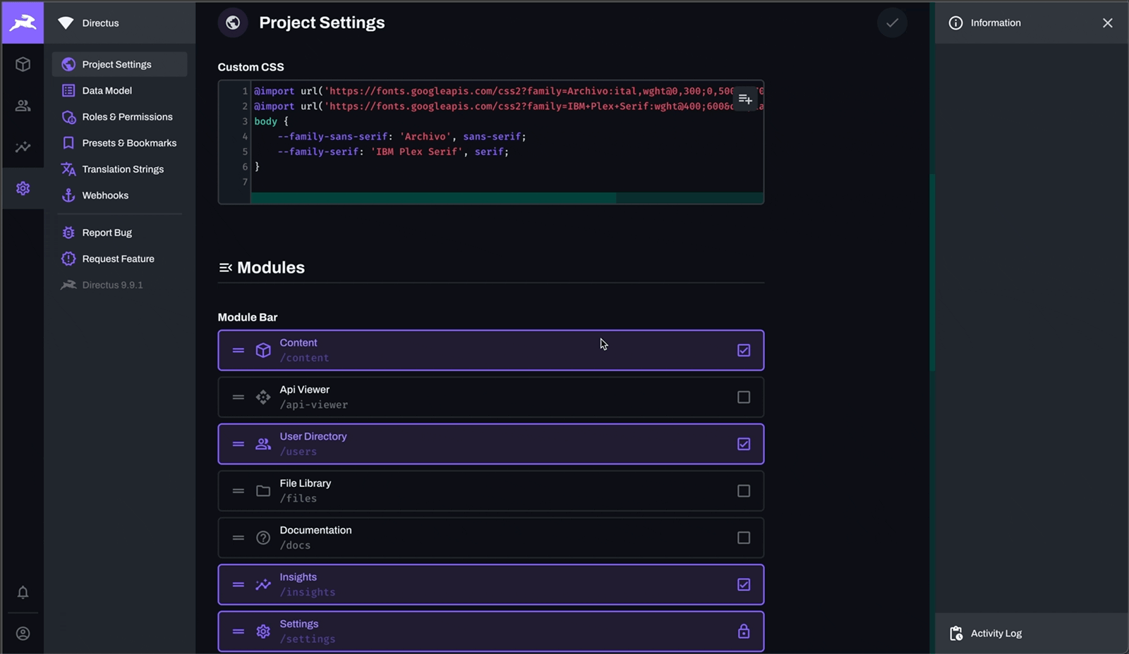Screen dimensions: 1129x654
Task: Click the Report Bug link
Action: pos(120,233)
